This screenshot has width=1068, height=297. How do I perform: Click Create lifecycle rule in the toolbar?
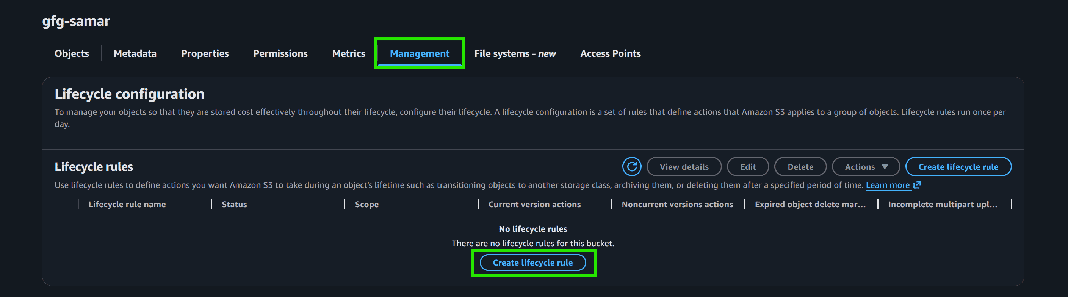(958, 167)
